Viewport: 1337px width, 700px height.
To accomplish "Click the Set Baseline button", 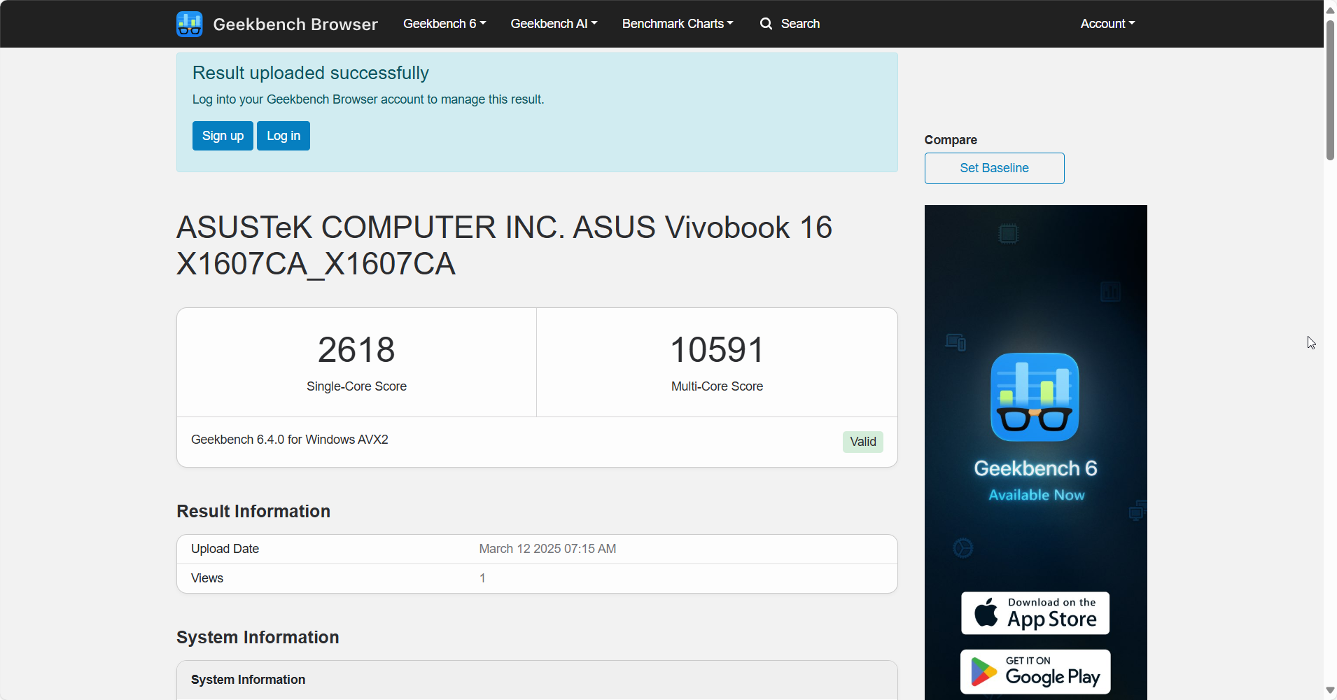I will pyautogui.click(x=994, y=168).
